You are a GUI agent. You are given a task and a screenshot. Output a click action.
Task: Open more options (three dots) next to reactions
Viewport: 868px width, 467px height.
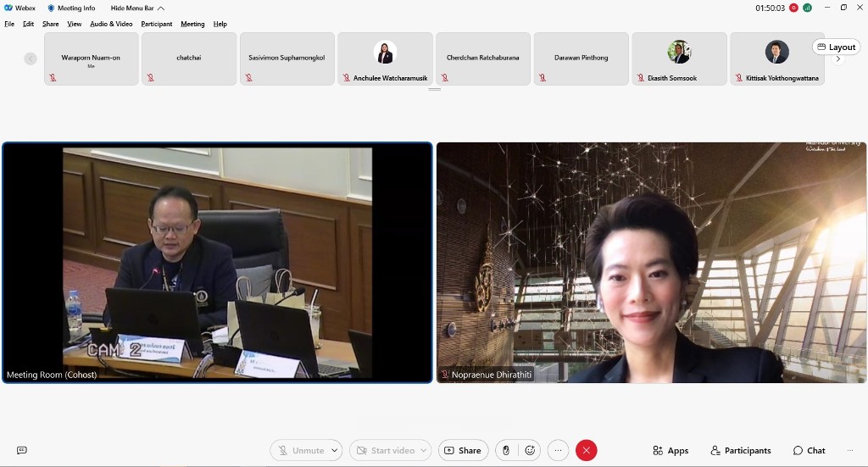click(x=557, y=451)
